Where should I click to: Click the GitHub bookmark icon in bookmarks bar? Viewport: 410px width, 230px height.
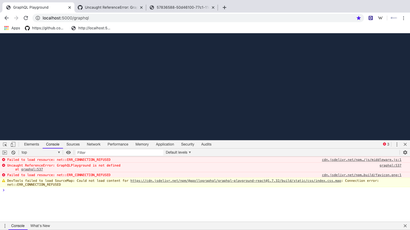click(27, 28)
